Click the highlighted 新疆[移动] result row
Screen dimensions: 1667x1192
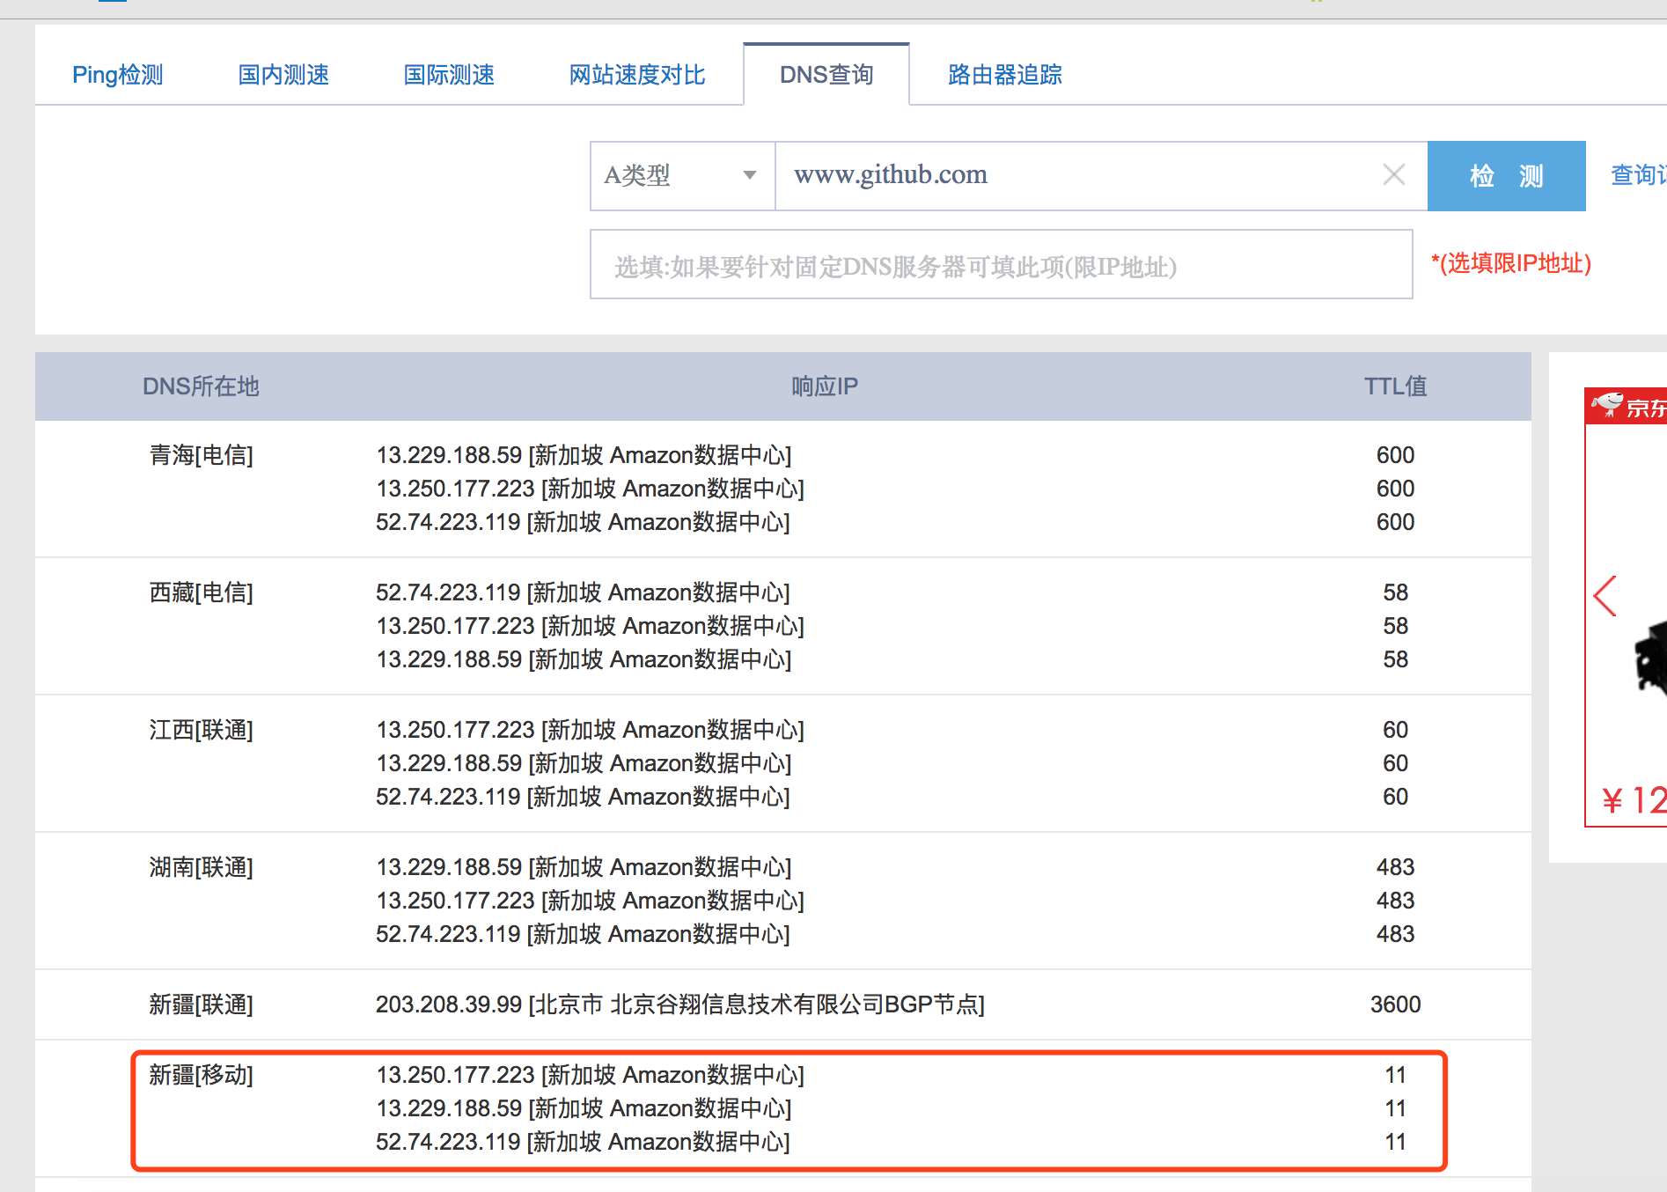click(x=783, y=1107)
